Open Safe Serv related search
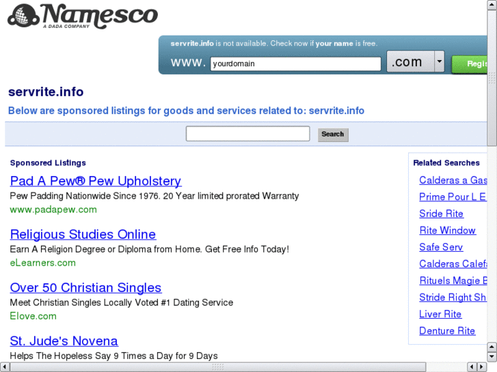The height and width of the screenshot is (372, 497). (441, 247)
